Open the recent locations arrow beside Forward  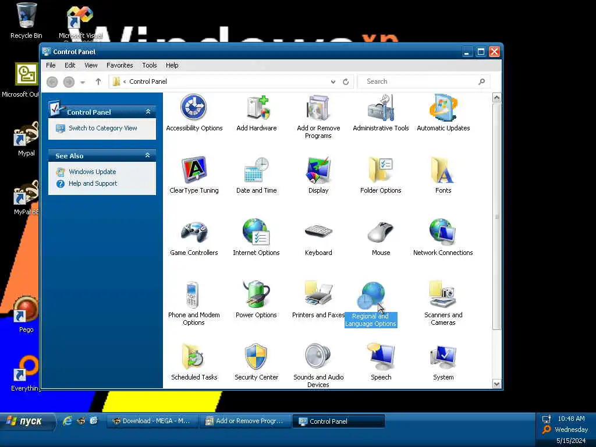(83, 81)
